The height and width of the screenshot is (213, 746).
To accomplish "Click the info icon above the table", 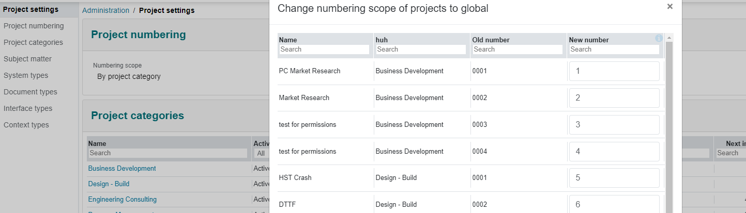I will pos(659,38).
